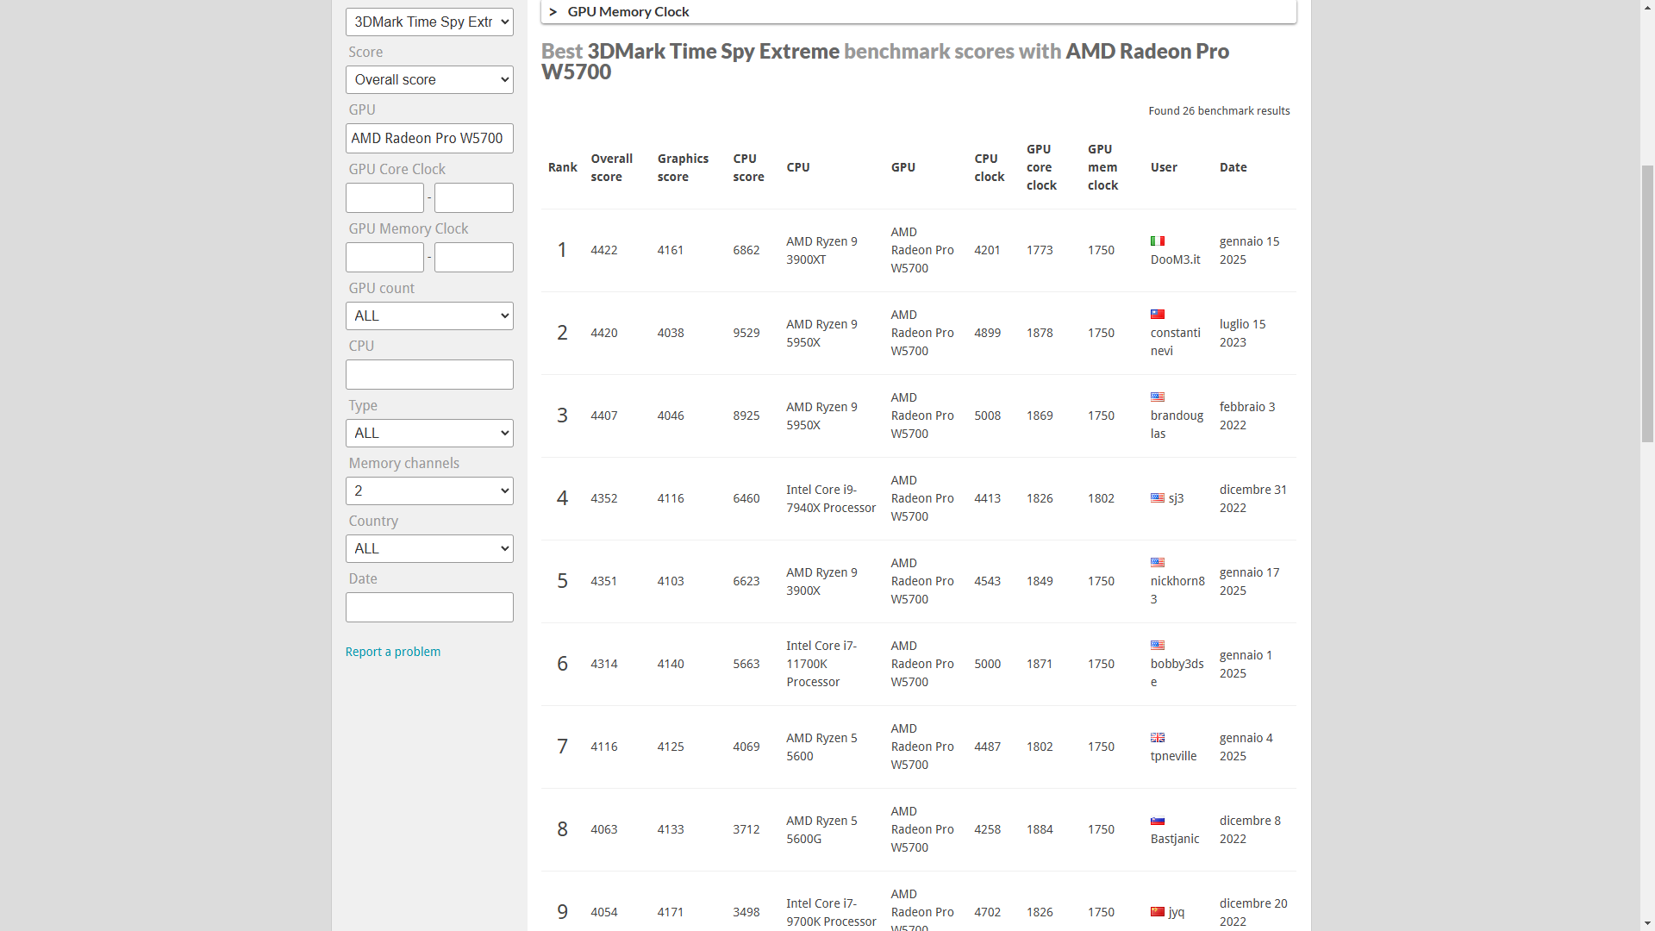Click US flag icon beside sj3

[x=1158, y=498]
